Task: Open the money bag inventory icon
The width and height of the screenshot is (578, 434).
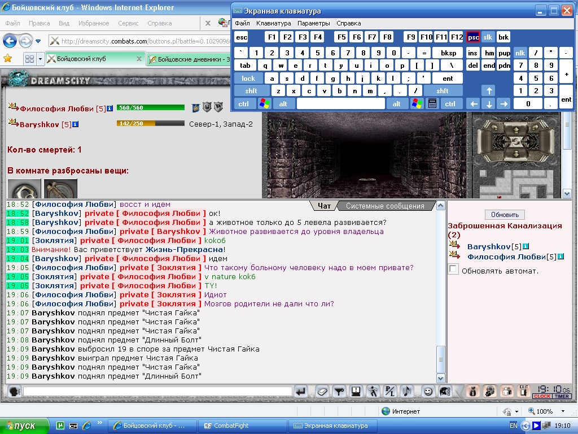Action: 473,392
